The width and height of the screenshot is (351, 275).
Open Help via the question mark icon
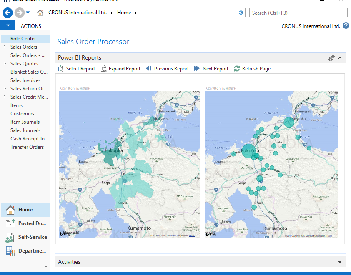346,26
